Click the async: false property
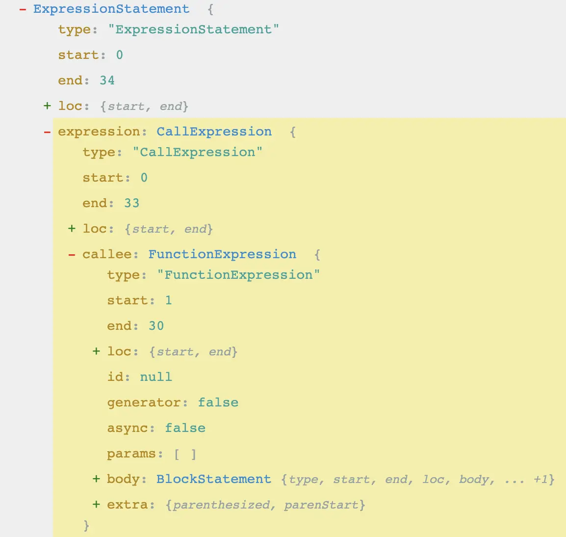Viewport: 566px width, 537px height. click(x=156, y=428)
